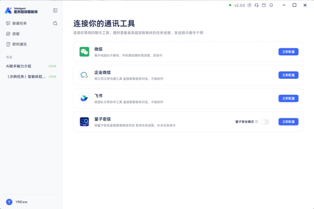Click the 已完成 status beside AI助手能力介绍

tap(52, 66)
